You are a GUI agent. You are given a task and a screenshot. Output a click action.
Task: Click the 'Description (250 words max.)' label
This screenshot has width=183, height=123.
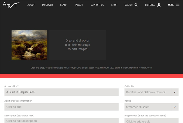pyautogui.click(x=19, y=115)
